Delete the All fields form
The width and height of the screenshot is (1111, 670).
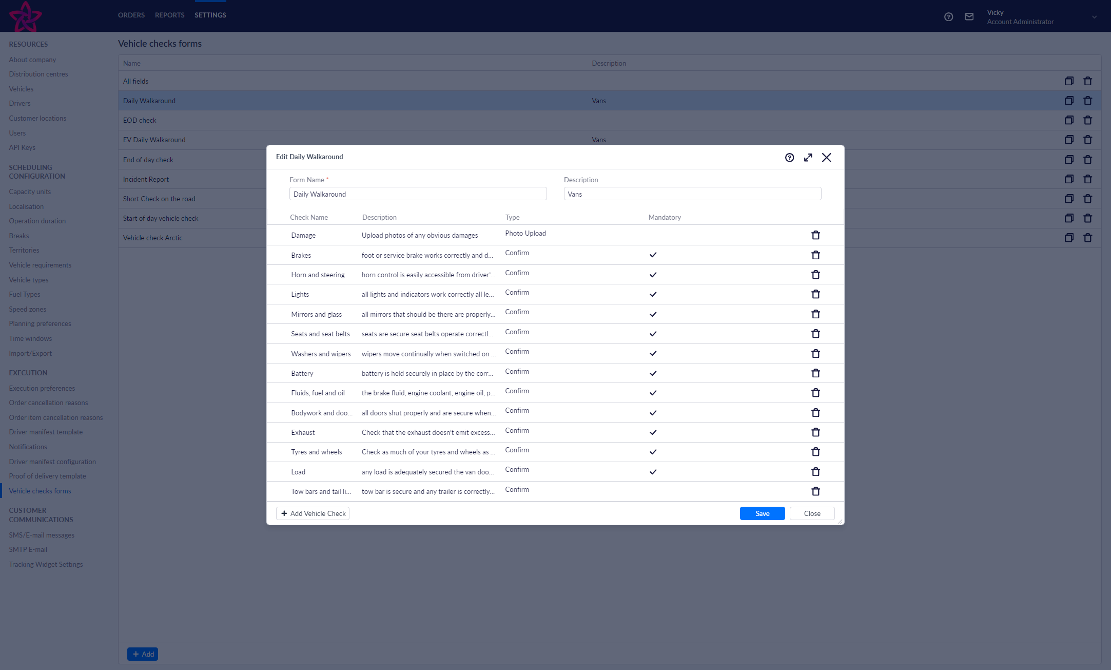[1087, 81]
